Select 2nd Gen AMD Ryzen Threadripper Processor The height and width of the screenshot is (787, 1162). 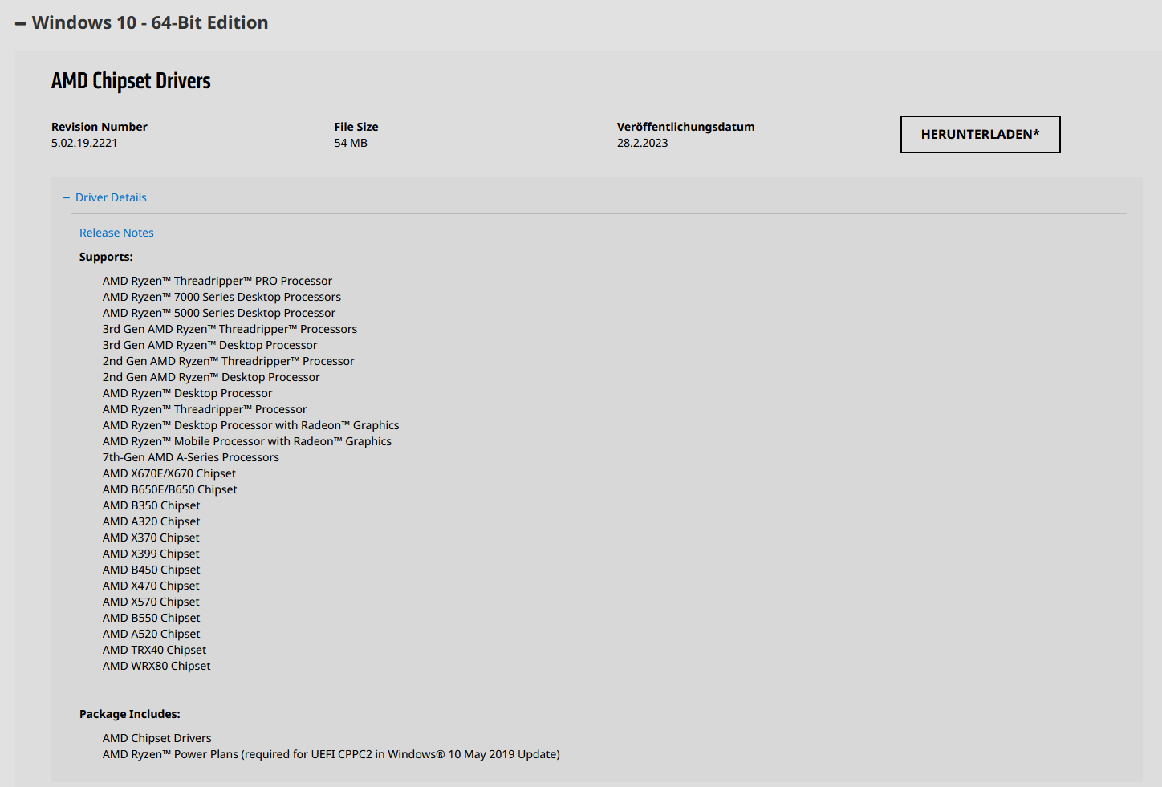(229, 361)
